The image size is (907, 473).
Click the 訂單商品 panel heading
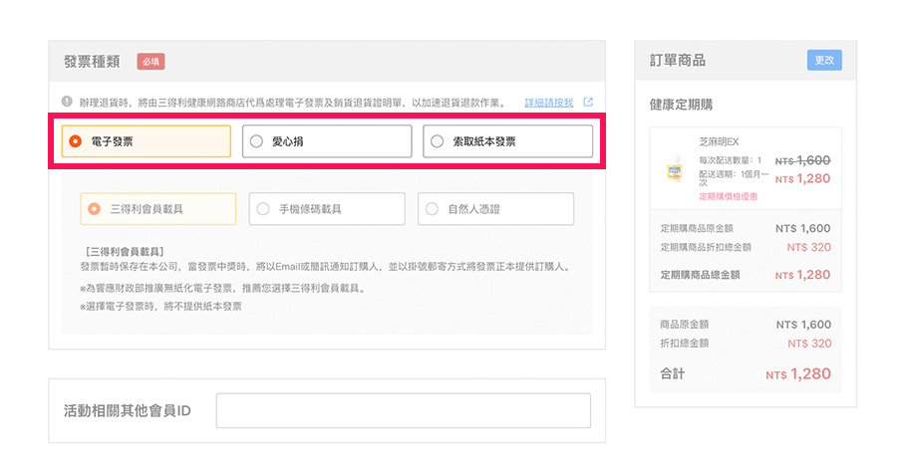tap(678, 61)
